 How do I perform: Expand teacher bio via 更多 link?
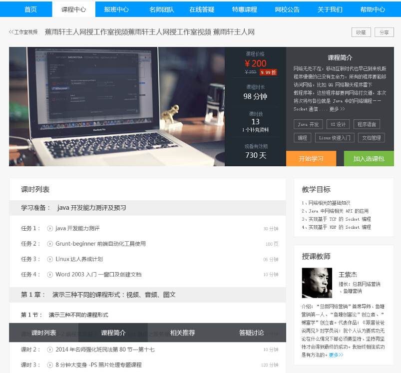336,355
